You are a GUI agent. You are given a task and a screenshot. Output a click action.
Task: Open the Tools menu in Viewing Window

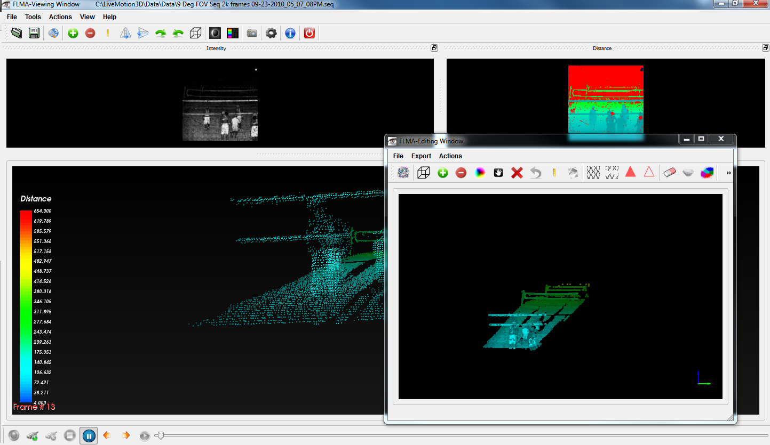coord(33,17)
